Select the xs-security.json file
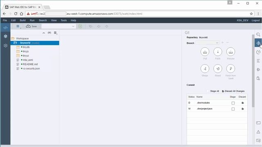262x147 pixels. (31, 69)
